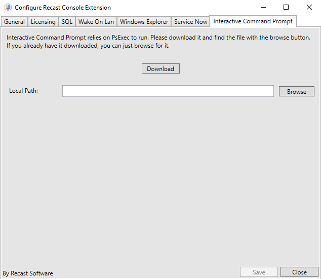Browse for the PsExec file

tap(296, 91)
